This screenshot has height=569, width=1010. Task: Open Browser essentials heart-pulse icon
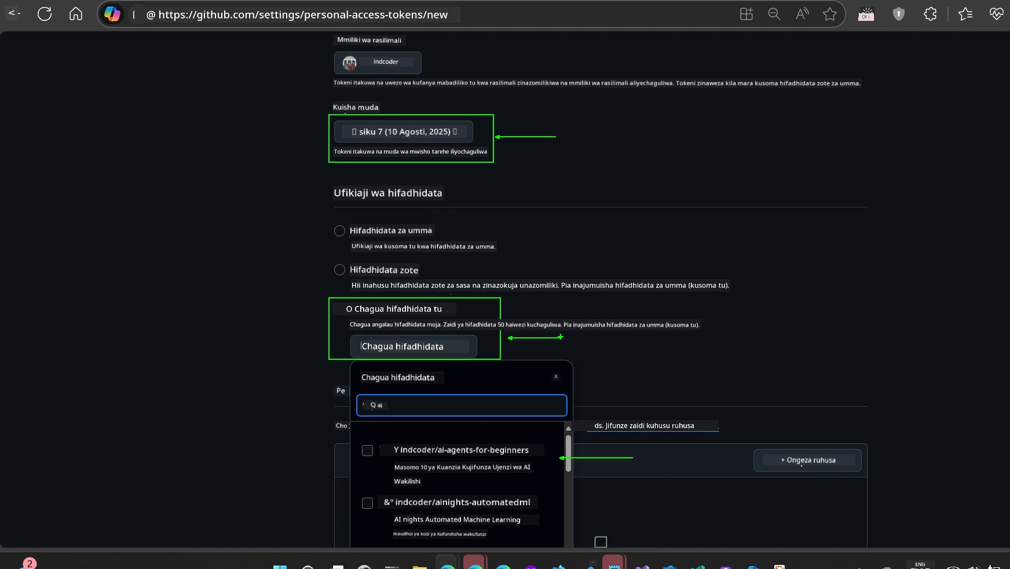[x=997, y=14]
